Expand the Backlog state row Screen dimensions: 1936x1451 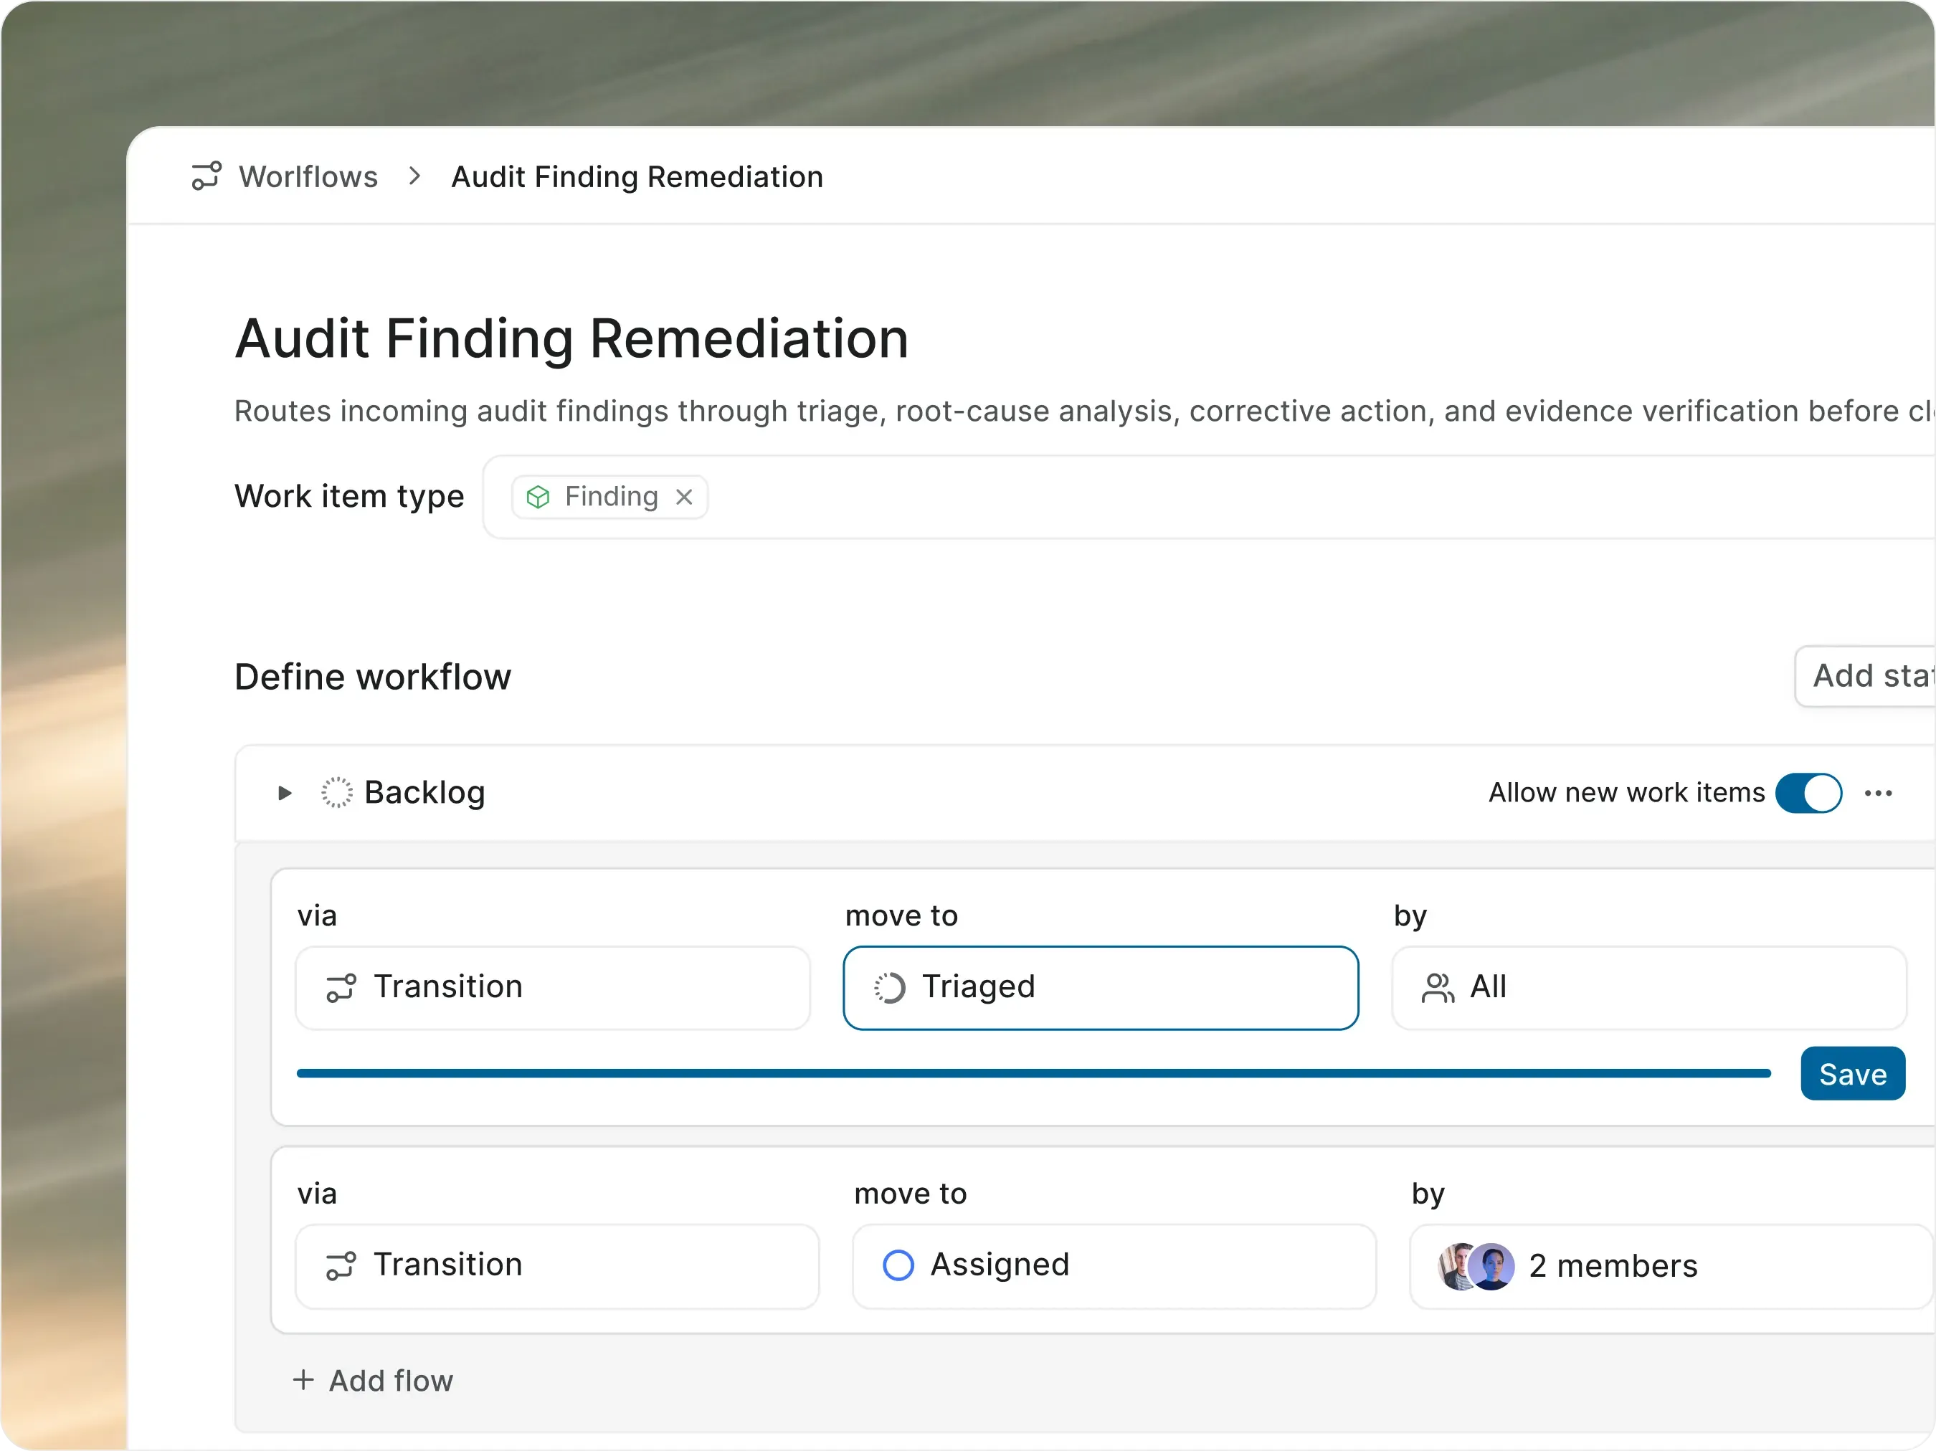click(285, 793)
